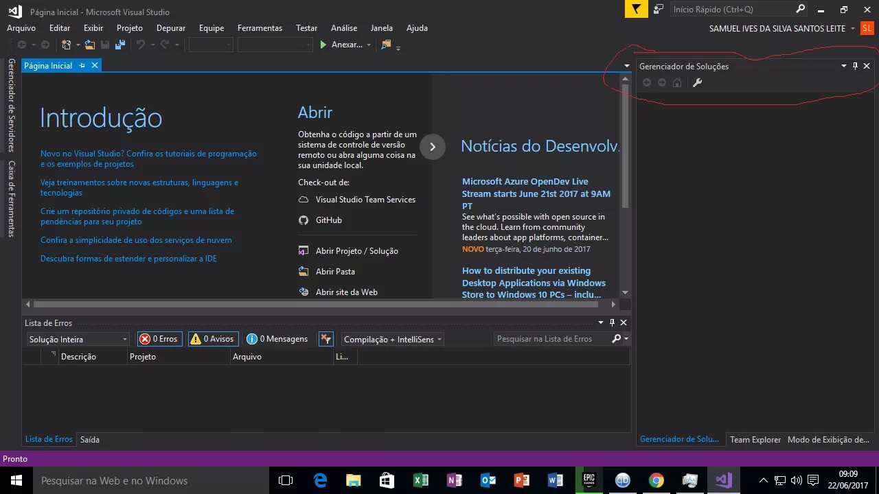
Task: Switch to the Team Explorer tab
Action: pos(755,439)
